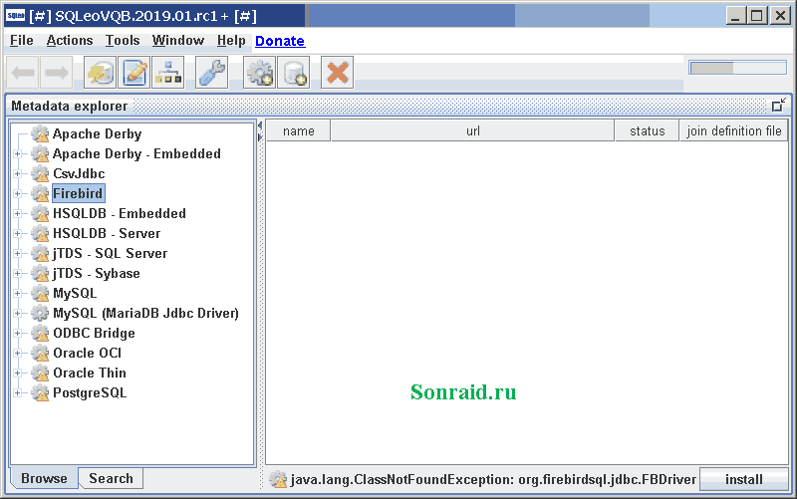
Task: Open the Tools menu
Action: click(123, 41)
